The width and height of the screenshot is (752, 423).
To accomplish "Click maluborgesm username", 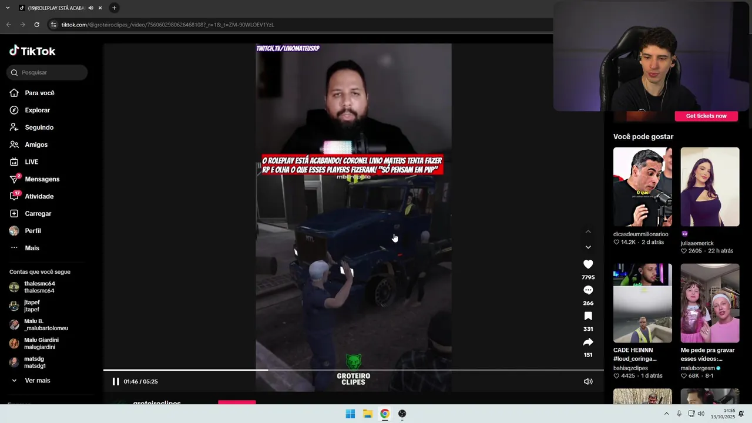I will 698,368.
